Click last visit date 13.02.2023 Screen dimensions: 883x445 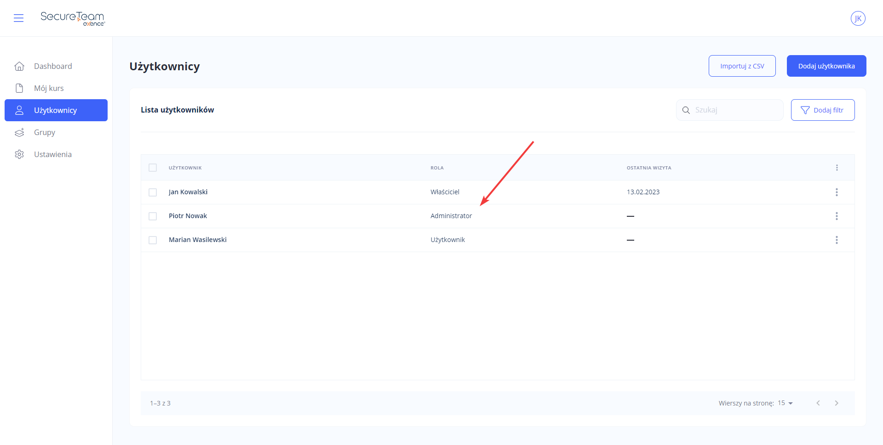coord(643,192)
